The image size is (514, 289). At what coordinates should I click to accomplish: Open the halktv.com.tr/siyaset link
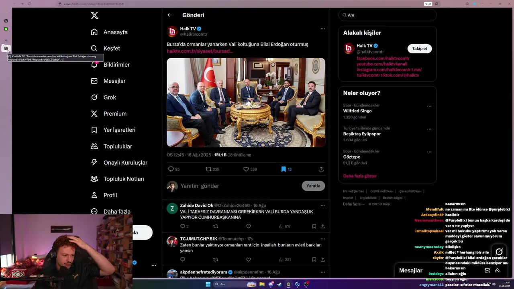coord(200,51)
